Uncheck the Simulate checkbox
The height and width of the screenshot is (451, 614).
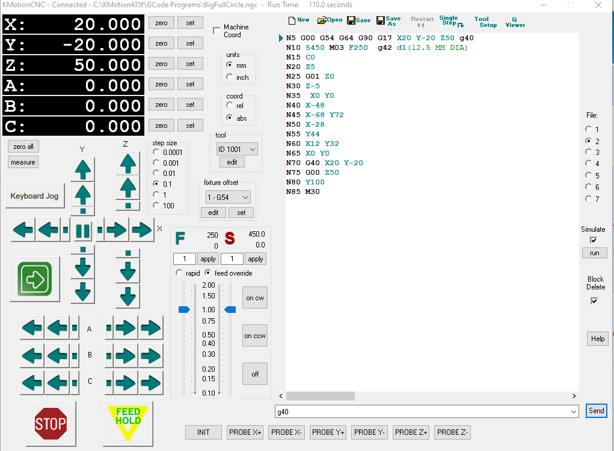point(594,240)
